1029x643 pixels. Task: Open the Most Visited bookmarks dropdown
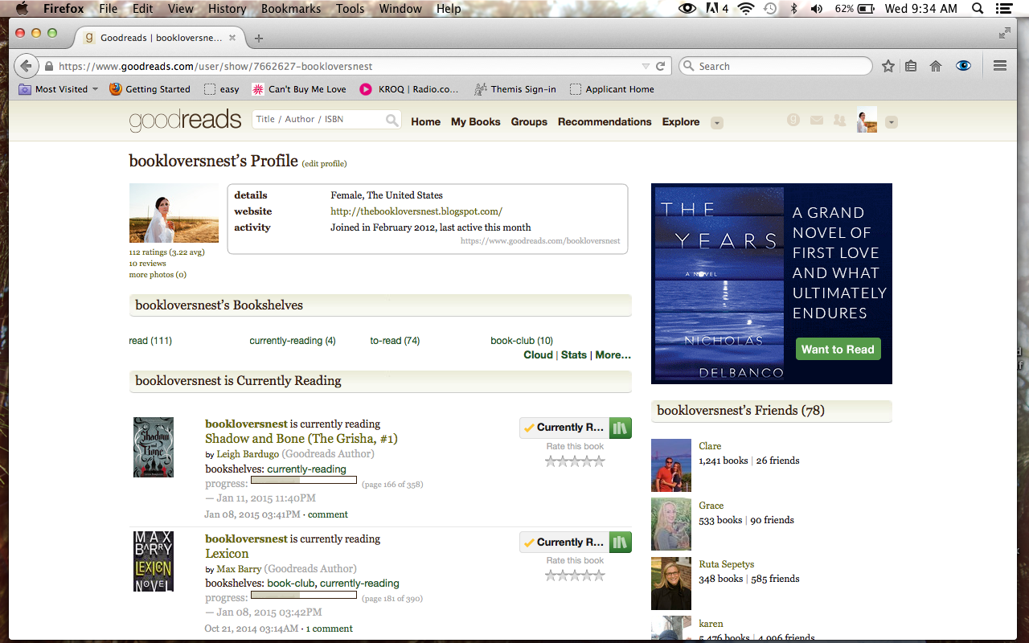59,89
